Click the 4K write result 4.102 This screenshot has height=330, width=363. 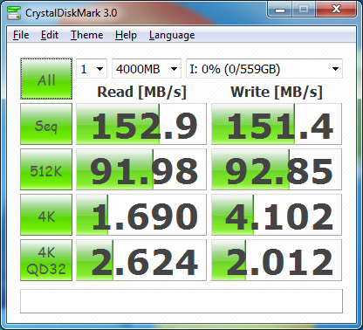point(277,215)
